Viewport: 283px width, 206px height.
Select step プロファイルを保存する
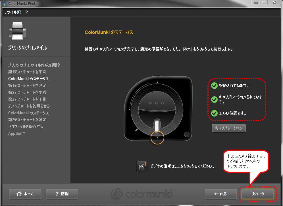coord(26,127)
